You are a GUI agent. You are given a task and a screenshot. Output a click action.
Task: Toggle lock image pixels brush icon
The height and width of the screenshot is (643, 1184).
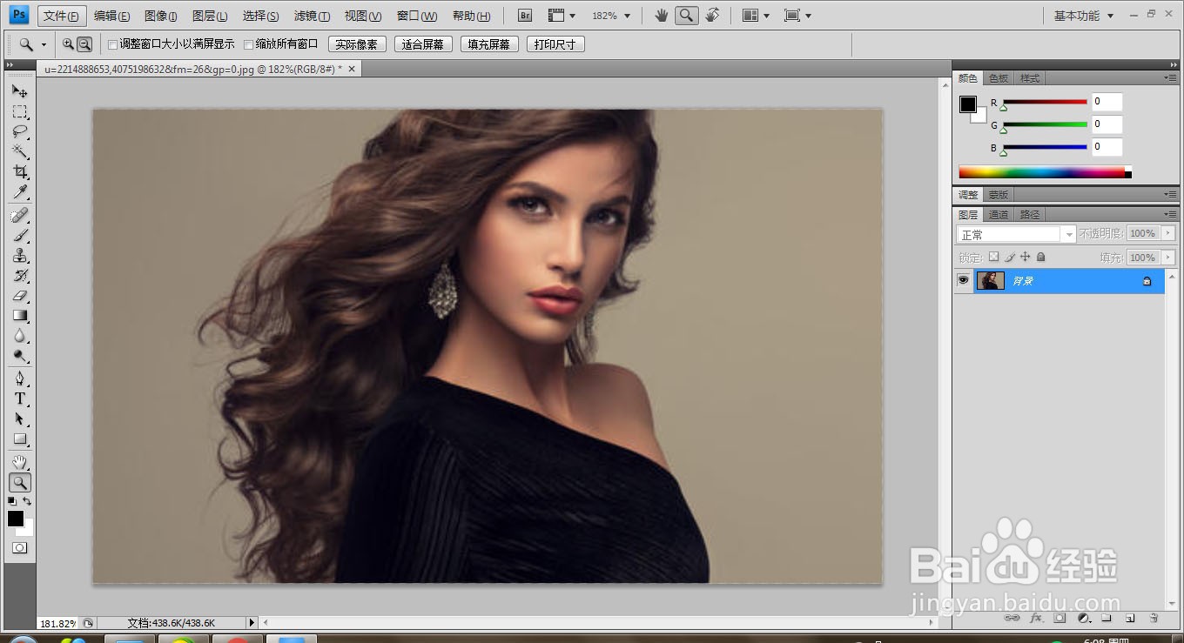(1010, 258)
